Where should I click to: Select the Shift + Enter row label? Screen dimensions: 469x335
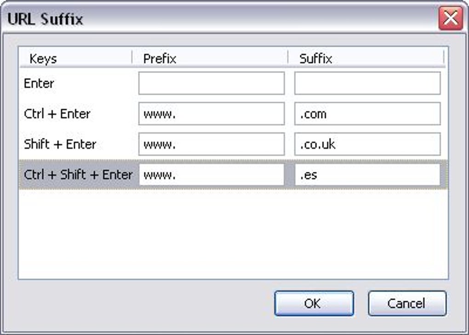tap(60, 144)
